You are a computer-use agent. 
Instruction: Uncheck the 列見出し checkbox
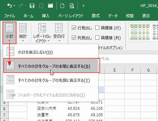point(74,38)
